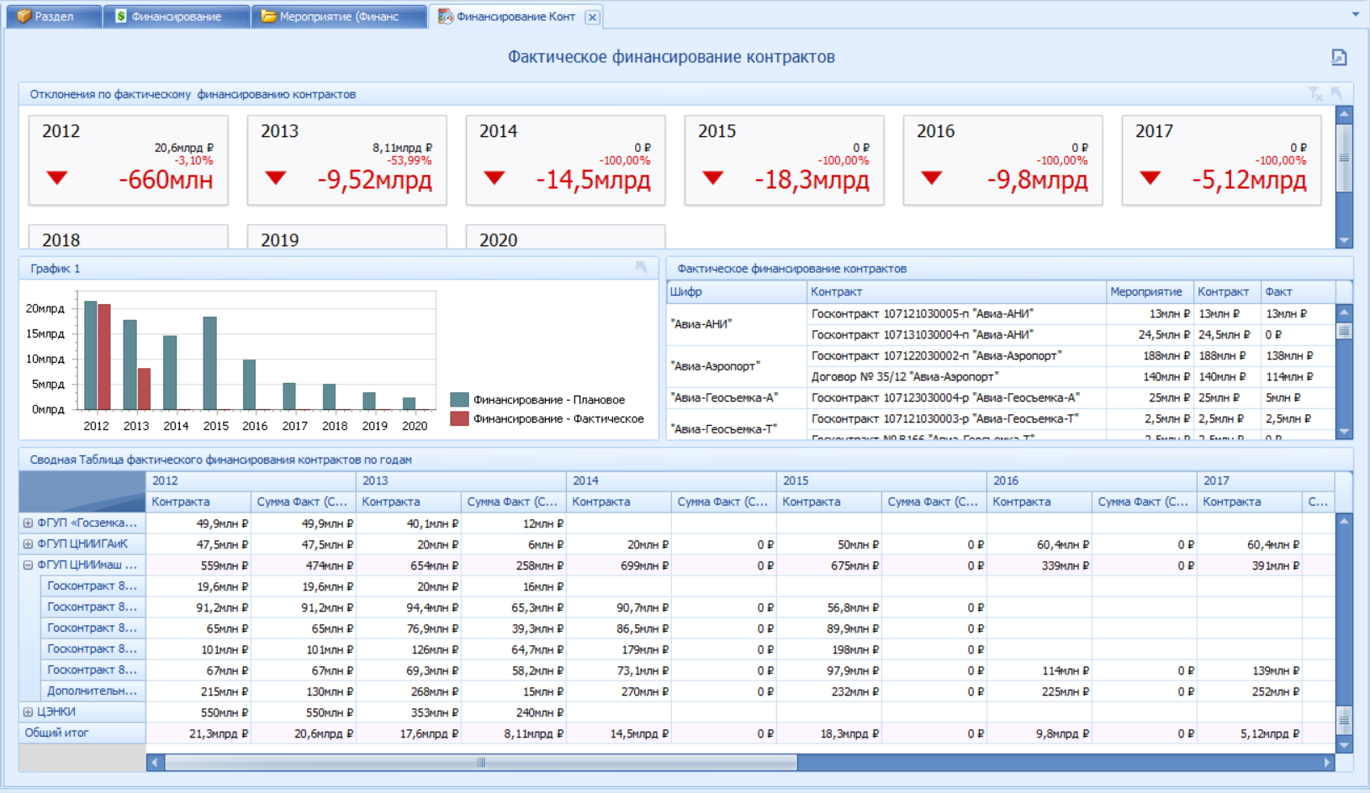
Task: Close the Финансирование Конт tab
Action: [592, 17]
